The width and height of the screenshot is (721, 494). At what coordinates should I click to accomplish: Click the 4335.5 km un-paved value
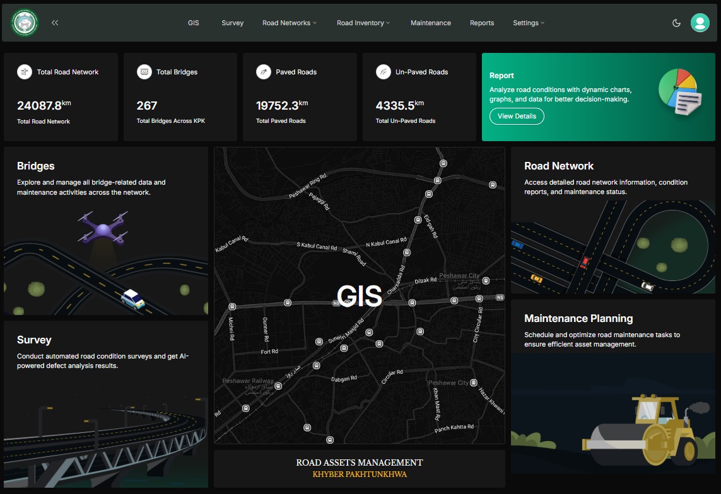click(399, 105)
